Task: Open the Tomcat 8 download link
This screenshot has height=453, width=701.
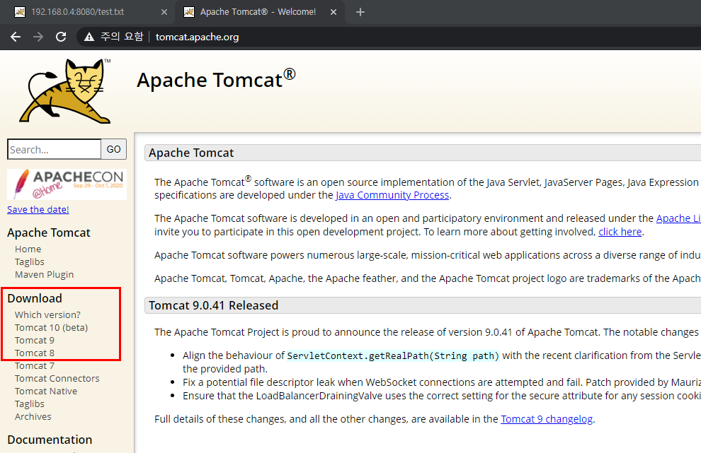Action: tap(35, 353)
